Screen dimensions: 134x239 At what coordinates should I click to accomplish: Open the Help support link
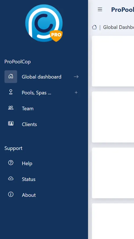point(27,163)
